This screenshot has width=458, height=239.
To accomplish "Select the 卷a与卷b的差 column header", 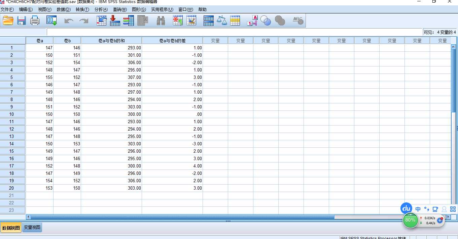I will 172,41.
